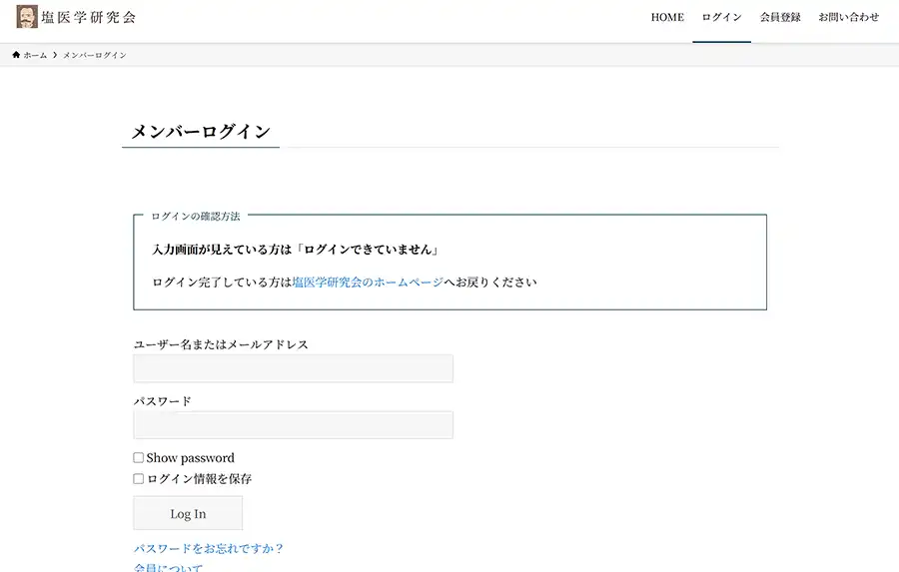Tick the ログイン情報を保存 checkbox
899x572 pixels.
[139, 479]
